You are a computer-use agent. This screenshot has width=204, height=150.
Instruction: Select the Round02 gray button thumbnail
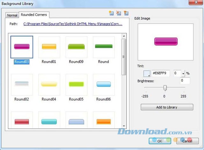tap(22, 84)
